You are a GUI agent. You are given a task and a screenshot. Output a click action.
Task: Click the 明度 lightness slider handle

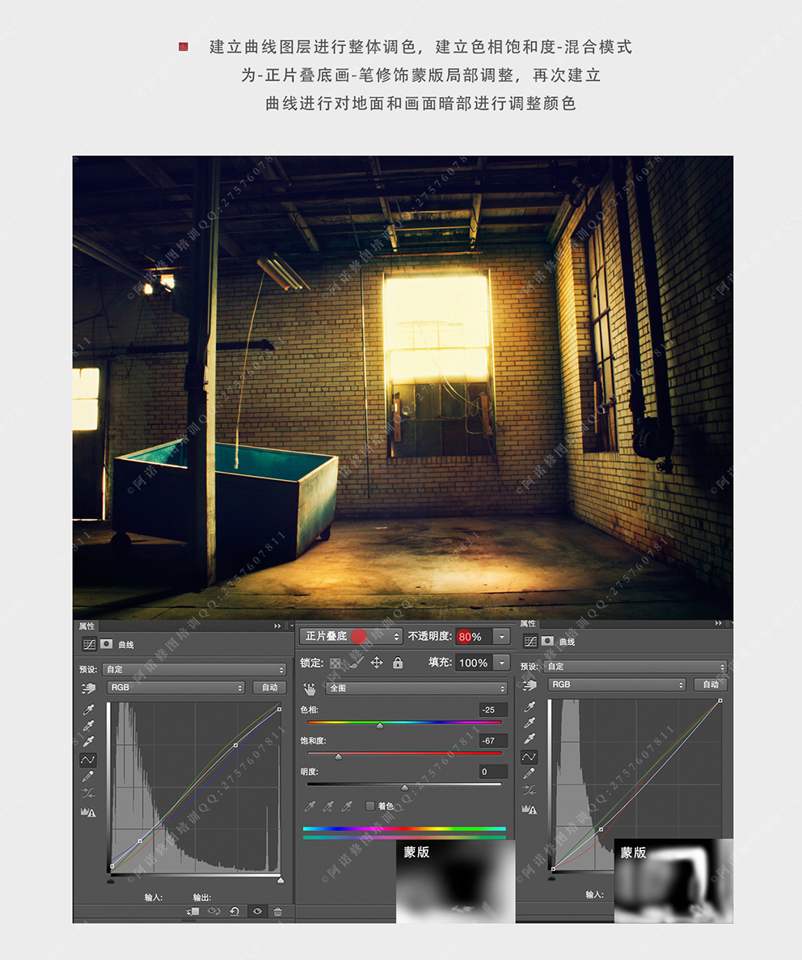404,787
